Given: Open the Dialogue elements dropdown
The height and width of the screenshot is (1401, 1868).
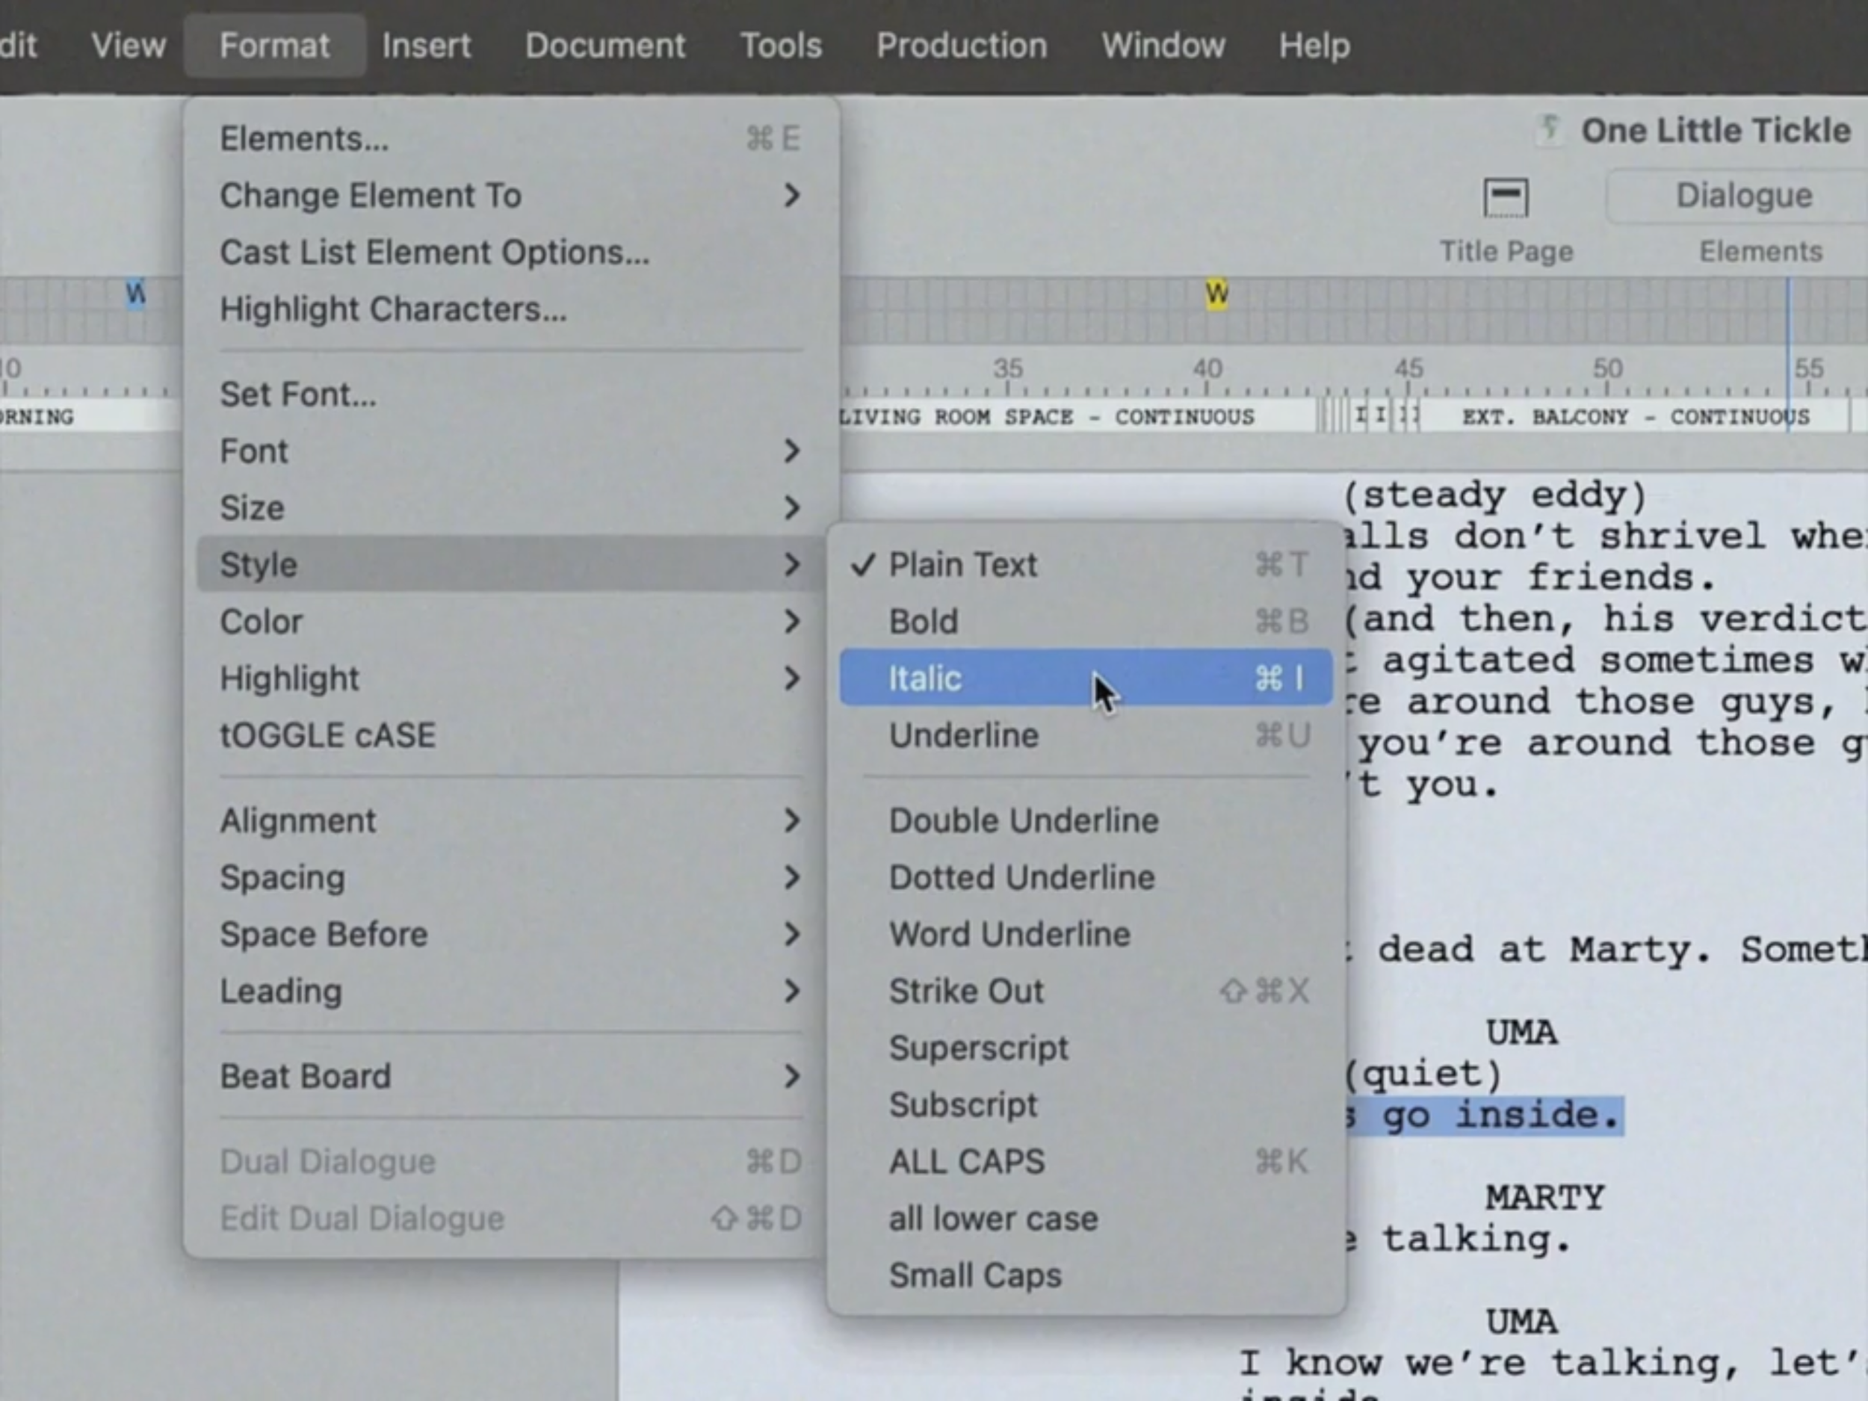Looking at the screenshot, I should click(x=1743, y=196).
